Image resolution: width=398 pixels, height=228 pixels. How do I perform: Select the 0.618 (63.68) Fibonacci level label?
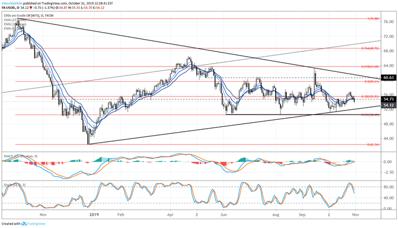coord(370,67)
